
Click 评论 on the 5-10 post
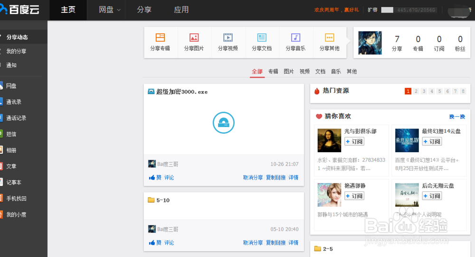[x=169, y=242]
